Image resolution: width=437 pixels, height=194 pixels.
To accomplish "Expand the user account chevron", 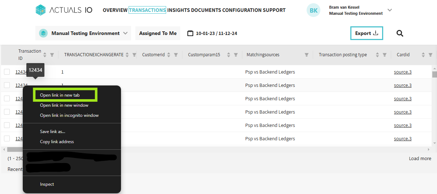I will [x=390, y=10].
